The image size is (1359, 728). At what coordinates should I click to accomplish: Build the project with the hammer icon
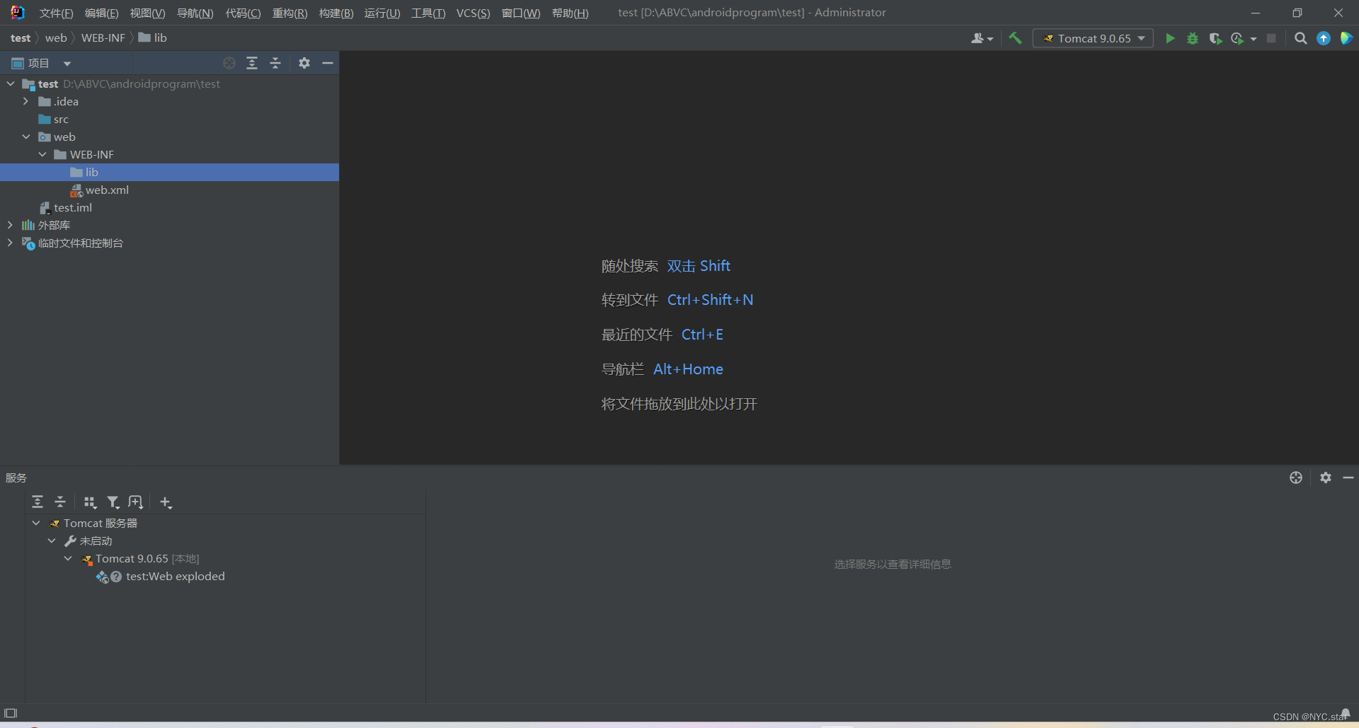click(x=1016, y=38)
